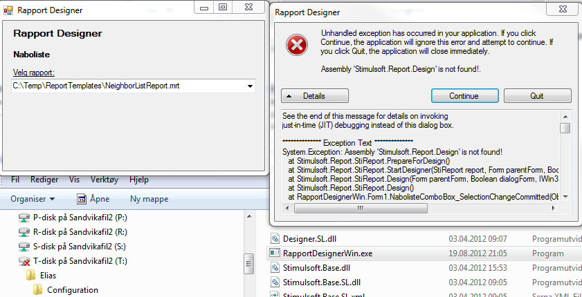Select the RapportDesignerWin.exe file name

328,253
